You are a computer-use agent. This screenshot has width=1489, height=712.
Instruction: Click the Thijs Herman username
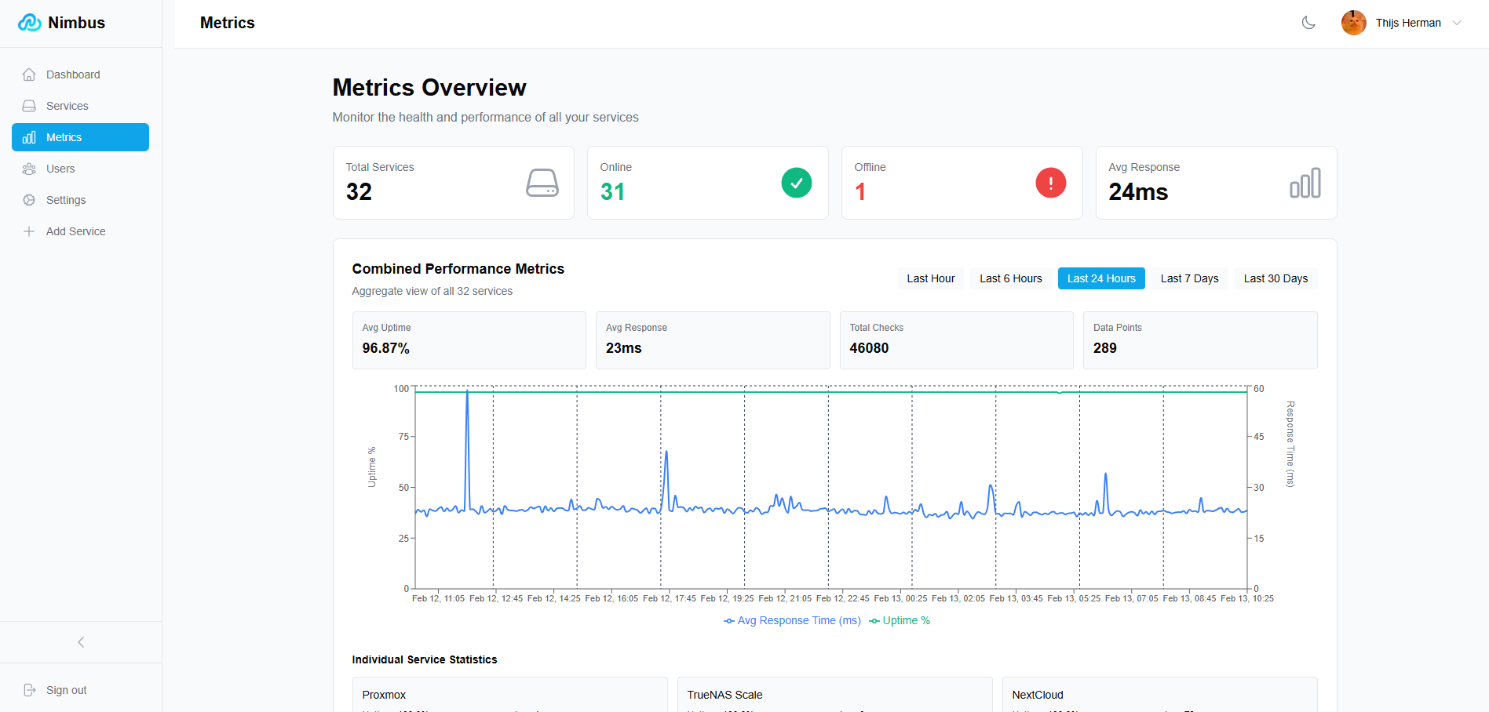point(1408,23)
